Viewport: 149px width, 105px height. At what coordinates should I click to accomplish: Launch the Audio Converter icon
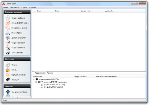[8, 53]
